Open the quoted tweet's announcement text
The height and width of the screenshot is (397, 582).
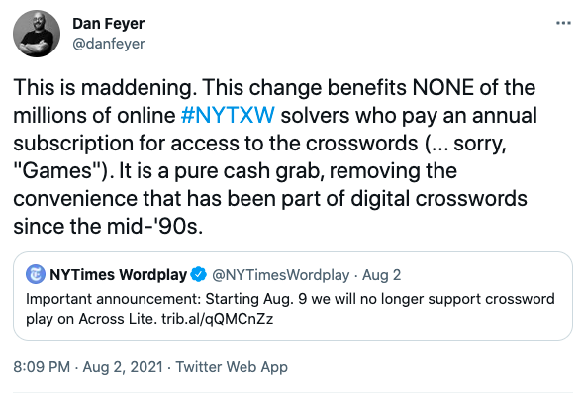[x=290, y=309]
